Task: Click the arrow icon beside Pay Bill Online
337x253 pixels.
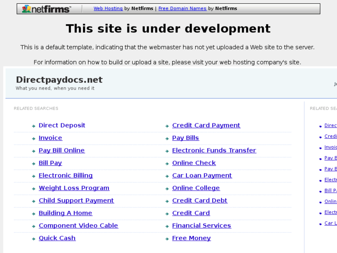Action: [33, 151]
